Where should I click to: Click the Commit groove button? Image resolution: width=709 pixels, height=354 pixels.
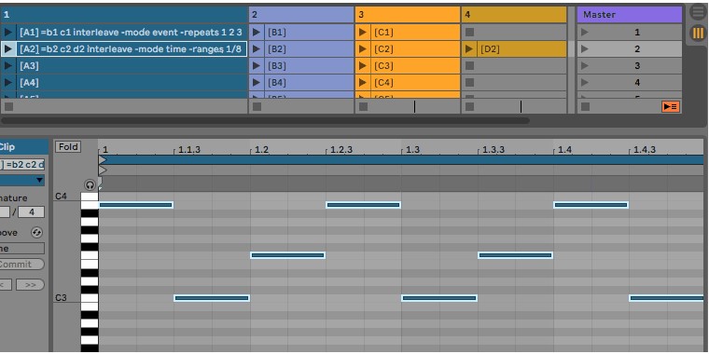(21, 265)
